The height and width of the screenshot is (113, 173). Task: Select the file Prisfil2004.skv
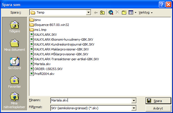(x=42, y=74)
